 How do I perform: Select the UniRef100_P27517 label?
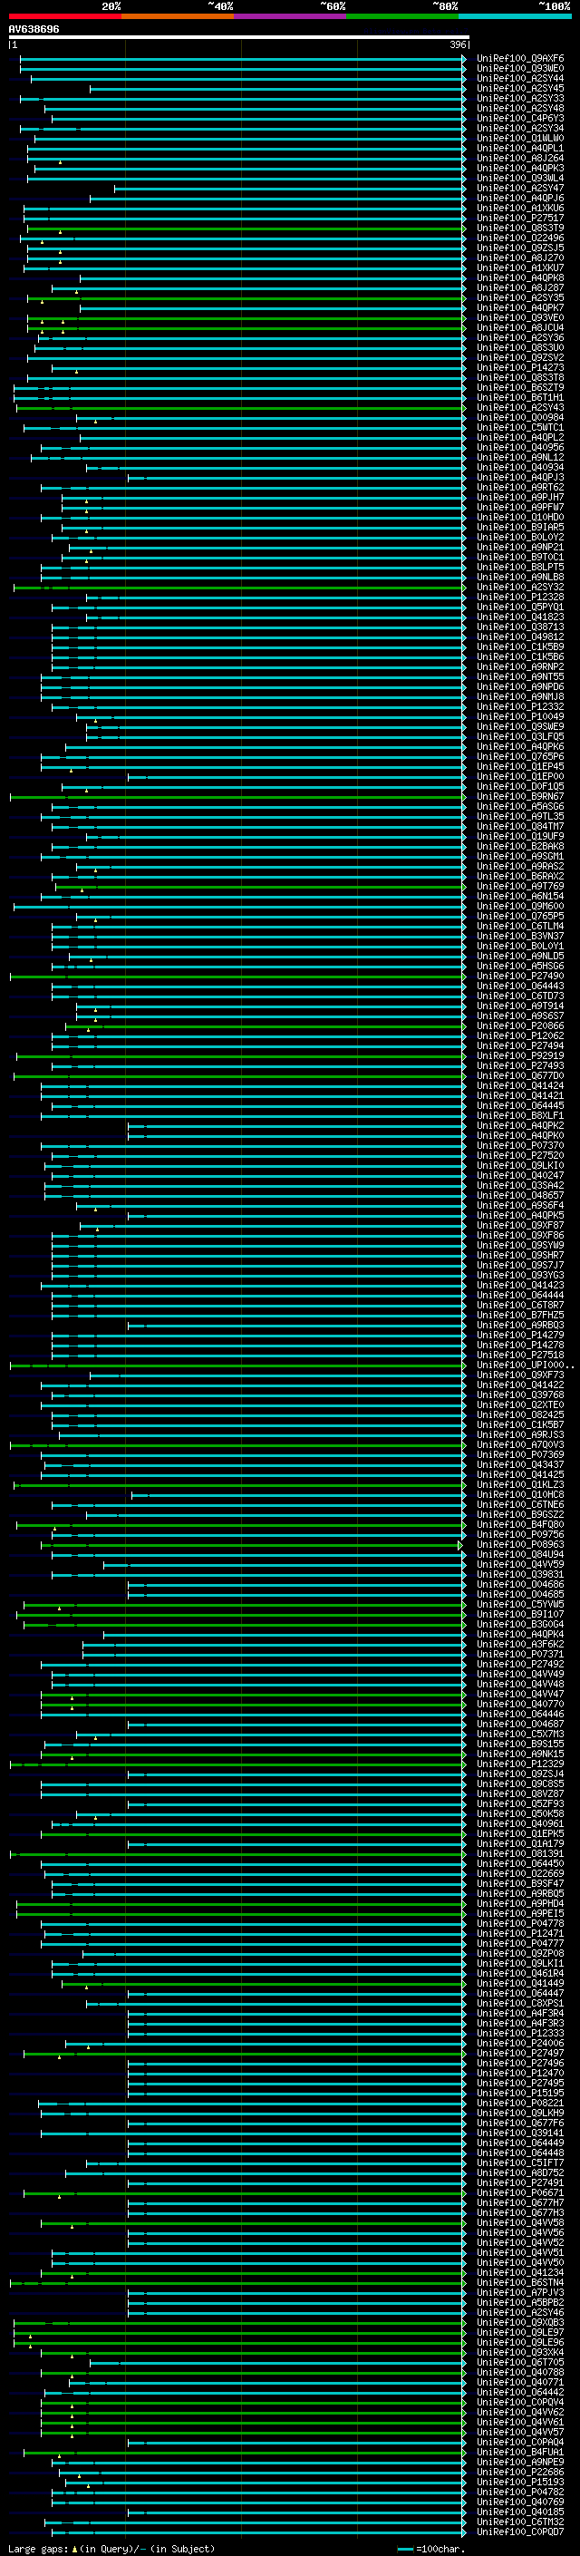[x=520, y=219]
